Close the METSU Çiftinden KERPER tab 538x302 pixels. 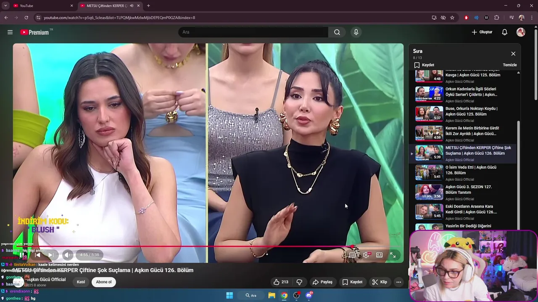point(138,6)
